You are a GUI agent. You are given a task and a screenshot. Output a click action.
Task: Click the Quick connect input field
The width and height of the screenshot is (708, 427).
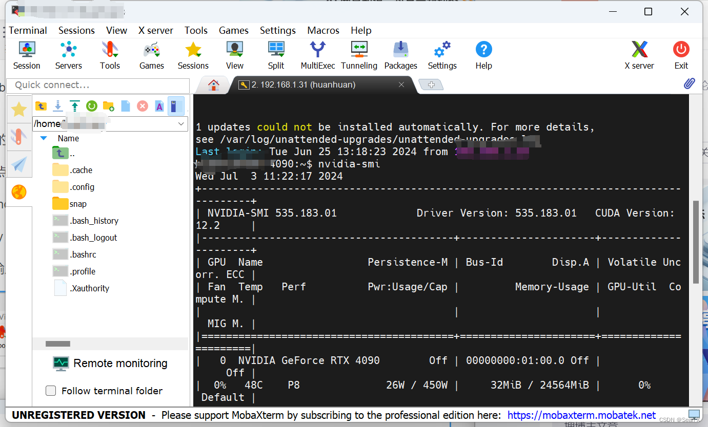[x=98, y=85]
